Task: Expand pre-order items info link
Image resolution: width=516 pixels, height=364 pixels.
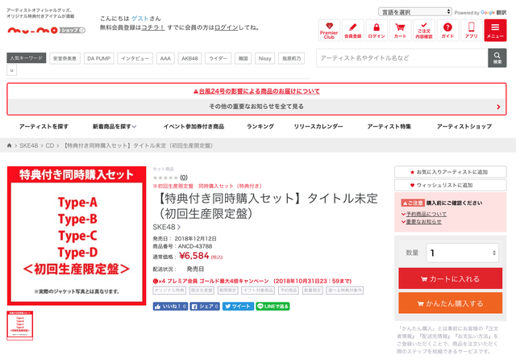Action: coord(427,214)
